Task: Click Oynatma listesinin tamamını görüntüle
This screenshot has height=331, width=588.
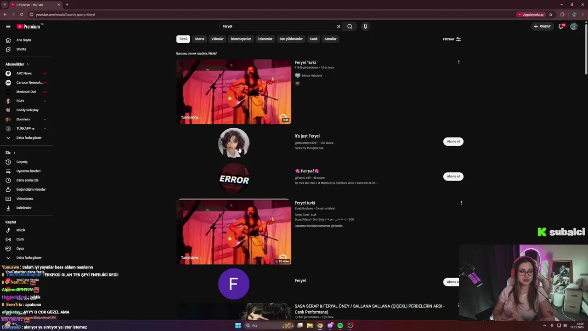Action: click(x=318, y=226)
